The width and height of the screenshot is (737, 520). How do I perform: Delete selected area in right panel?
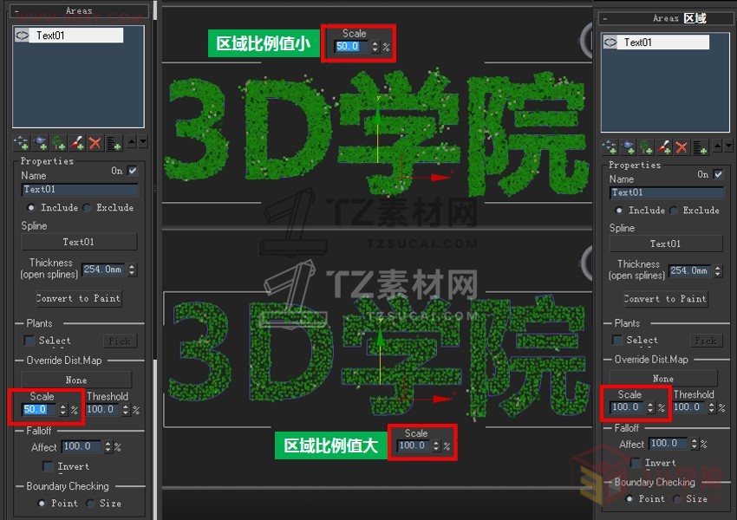682,147
